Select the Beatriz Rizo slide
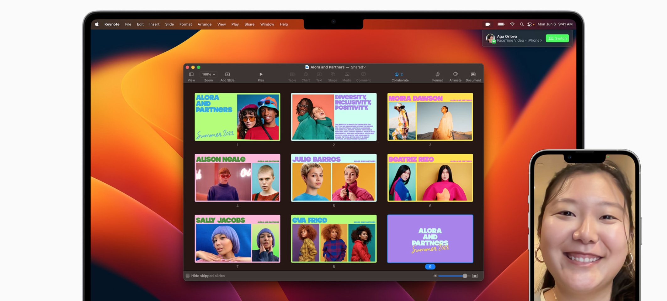 (430, 178)
